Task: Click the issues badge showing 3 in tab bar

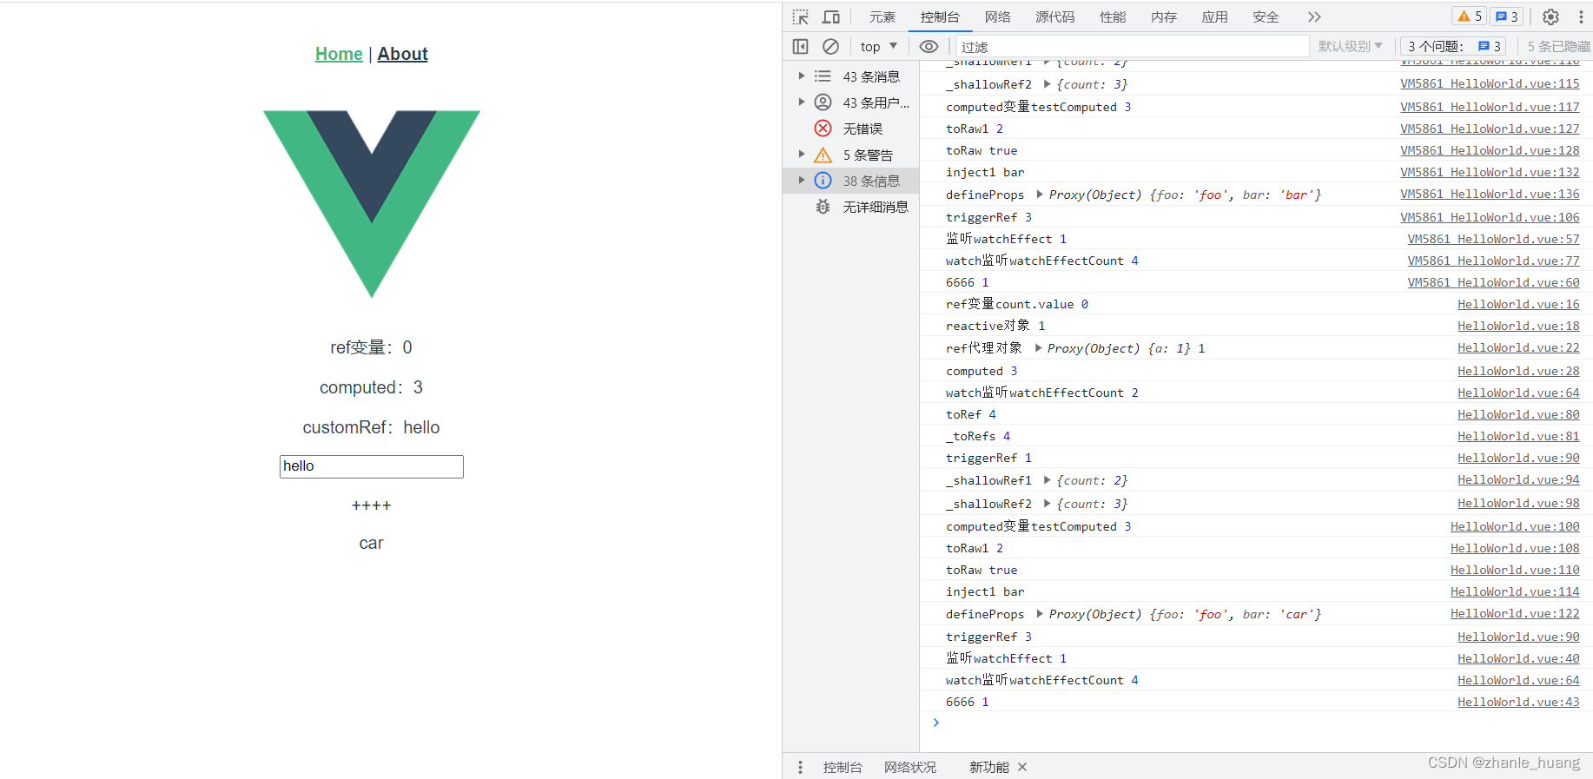Action: [1506, 17]
